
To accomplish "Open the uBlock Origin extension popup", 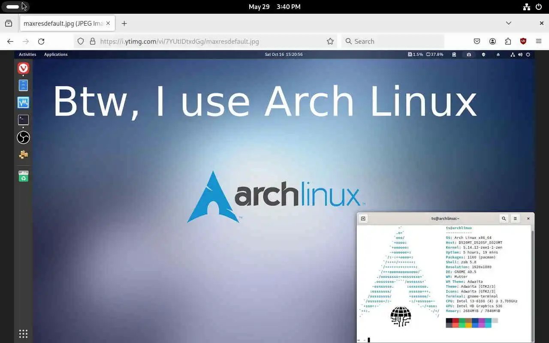I will coord(523,41).
